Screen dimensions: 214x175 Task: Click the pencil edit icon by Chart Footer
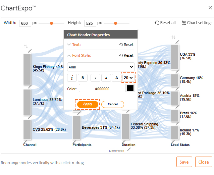(129, 150)
